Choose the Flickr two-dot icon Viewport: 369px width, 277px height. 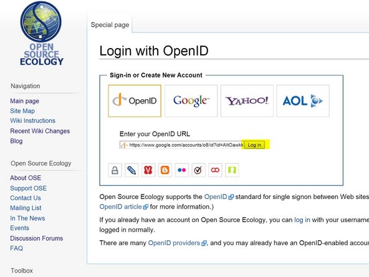tap(181, 170)
